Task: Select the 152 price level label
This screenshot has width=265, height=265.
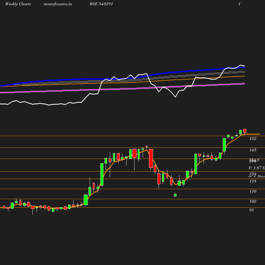Action: tap(253, 138)
